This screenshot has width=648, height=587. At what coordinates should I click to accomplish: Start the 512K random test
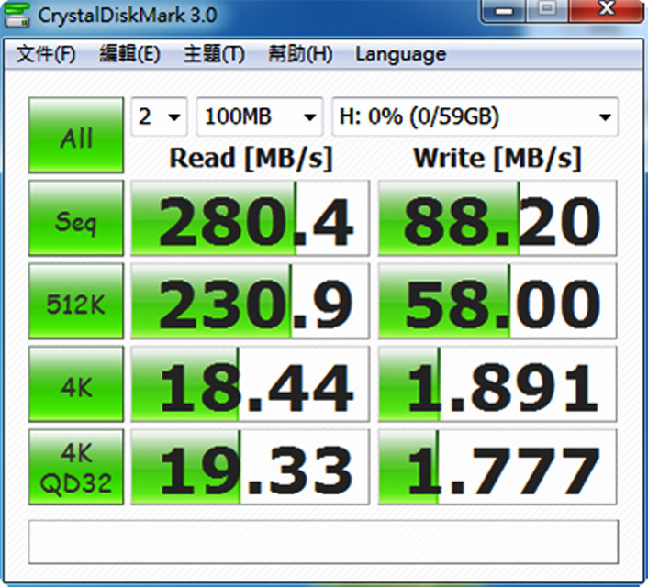76,301
